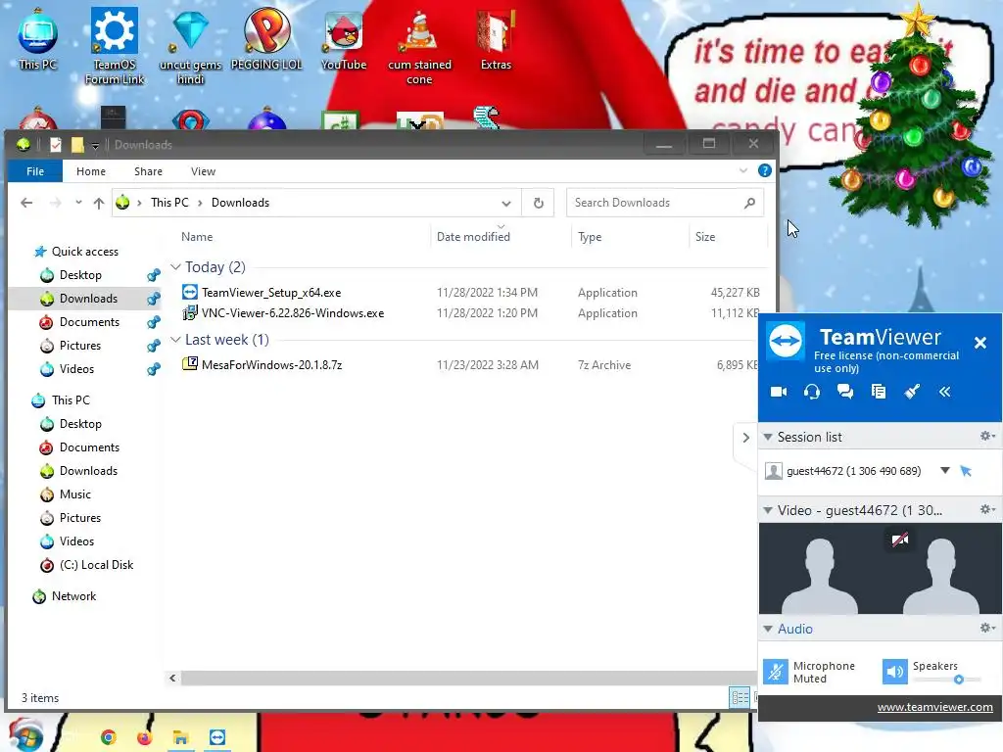Screen dimensions: 1003x752
Task: Sort by Size column header
Action: tap(705, 237)
